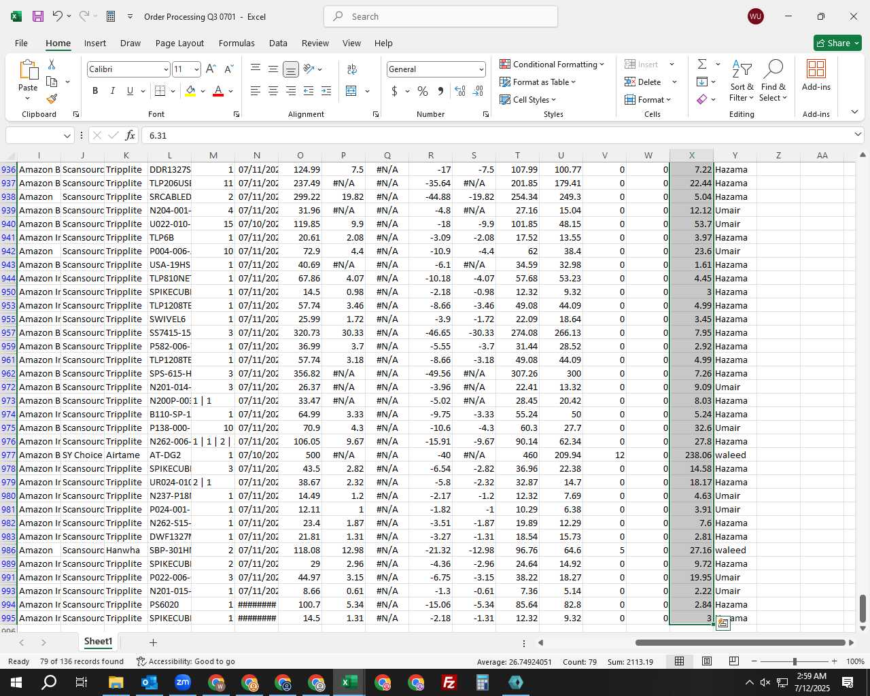Align text to the left
Screen dimensions: 870x696
[x=255, y=91]
